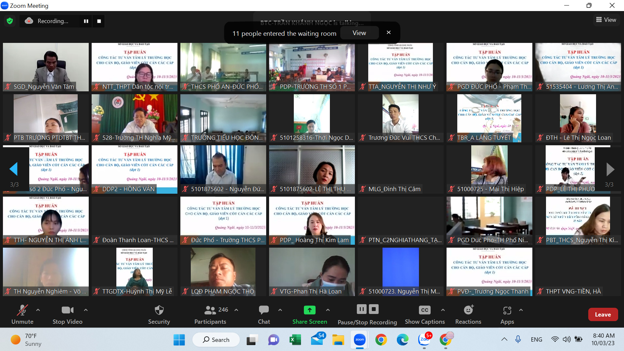This screenshot has width=624, height=351.
Task: Open the Participants panel icon
Action: tap(210, 310)
